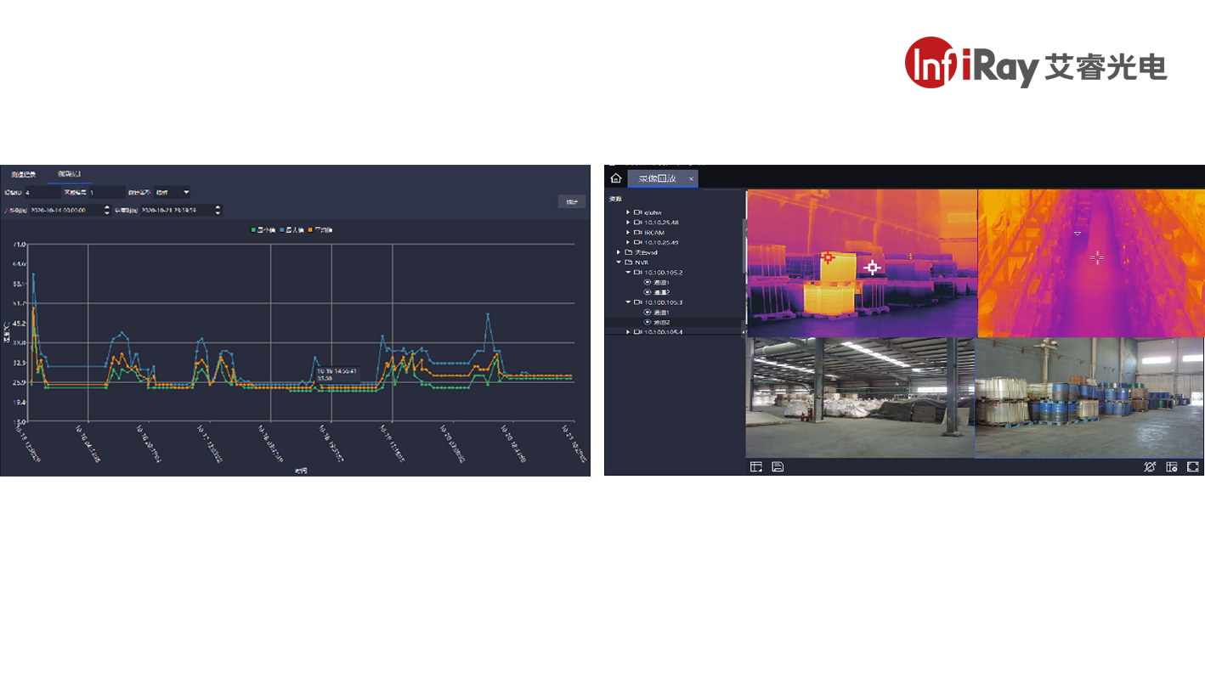
Task: Open the statistics type dropdown above chart
Action: [x=173, y=193]
